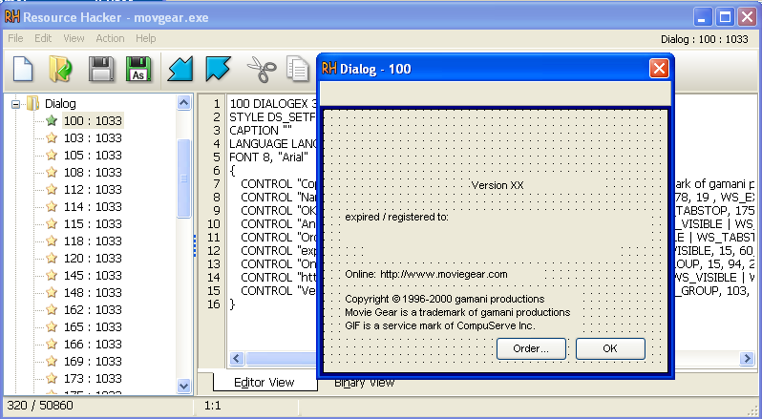The width and height of the screenshot is (762, 419).
Task: Select tree item 112 : 1033
Action: coord(93,189)
